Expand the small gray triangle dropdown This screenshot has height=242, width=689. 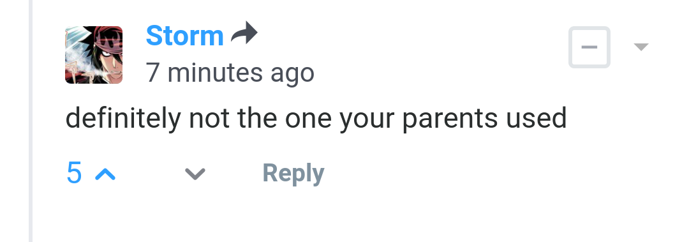(642, 47)
